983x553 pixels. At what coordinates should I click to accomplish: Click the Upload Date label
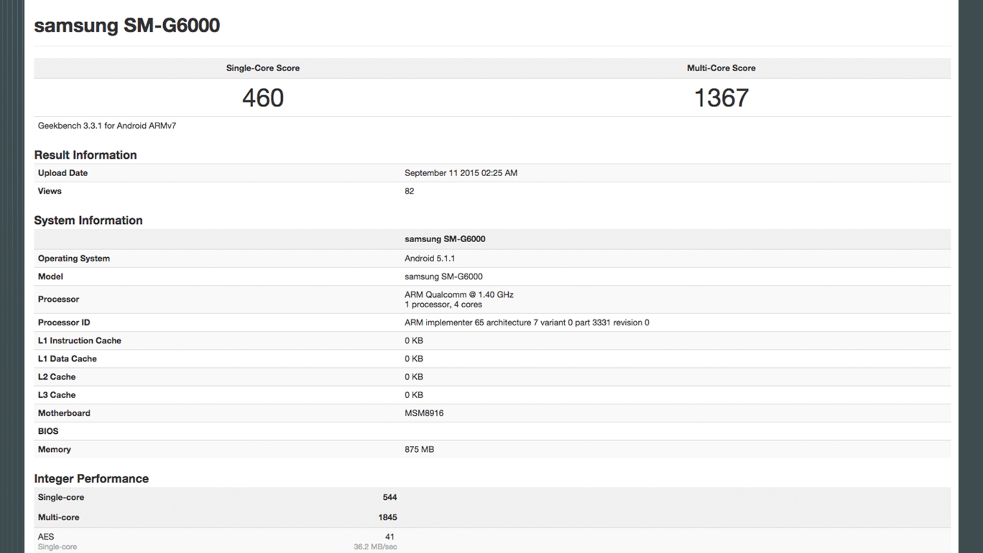tap(62, 173)
